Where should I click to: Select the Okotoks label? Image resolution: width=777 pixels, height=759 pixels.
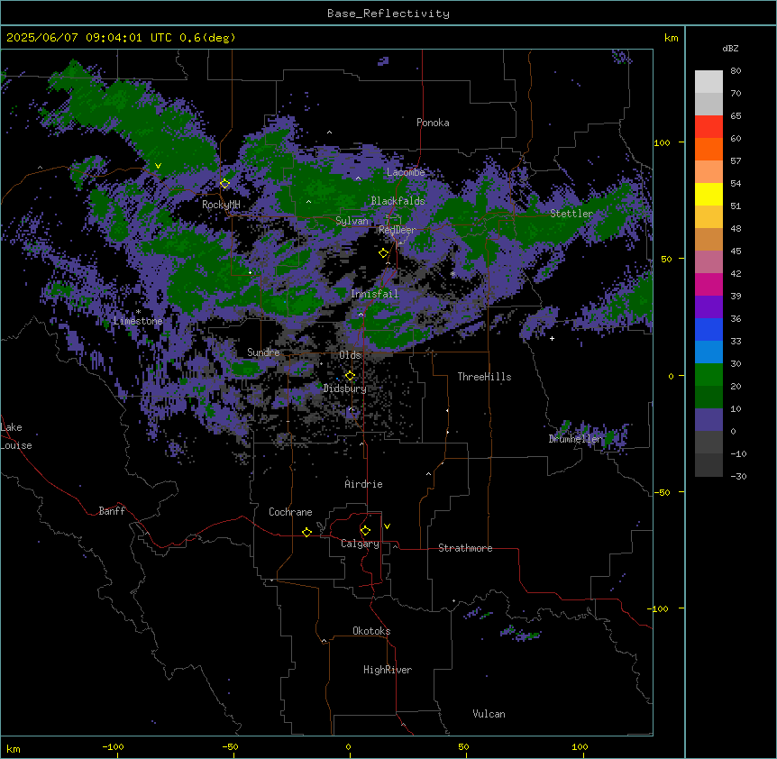(371, 631)
